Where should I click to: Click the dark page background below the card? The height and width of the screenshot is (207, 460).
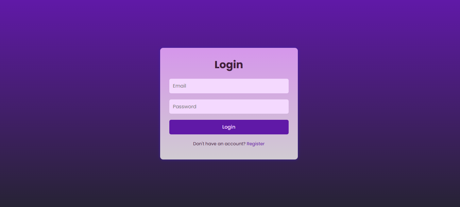tap(229, 183)
